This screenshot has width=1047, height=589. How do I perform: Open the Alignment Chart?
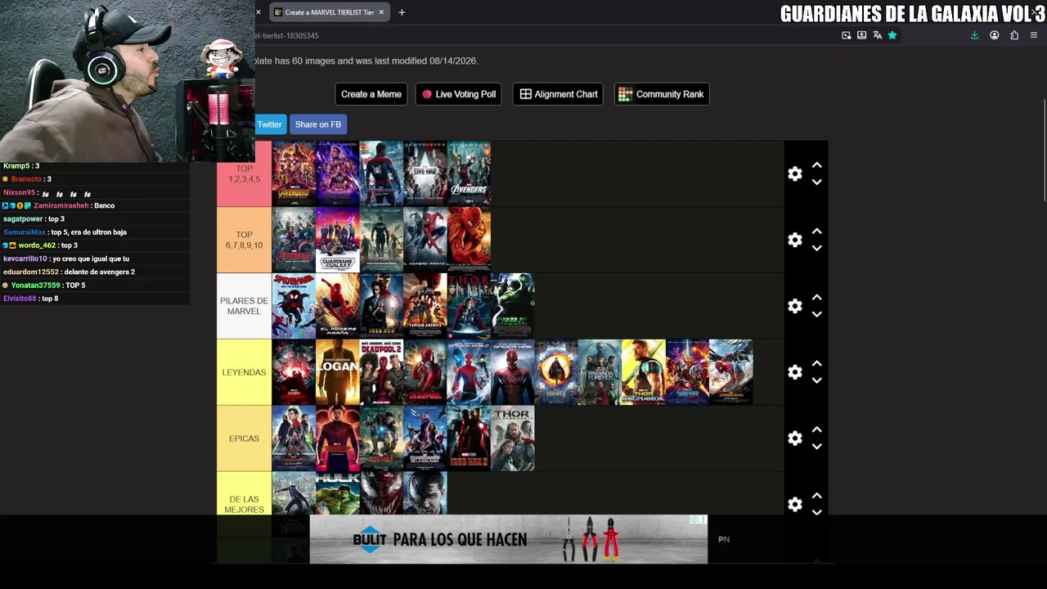(559, 94)
